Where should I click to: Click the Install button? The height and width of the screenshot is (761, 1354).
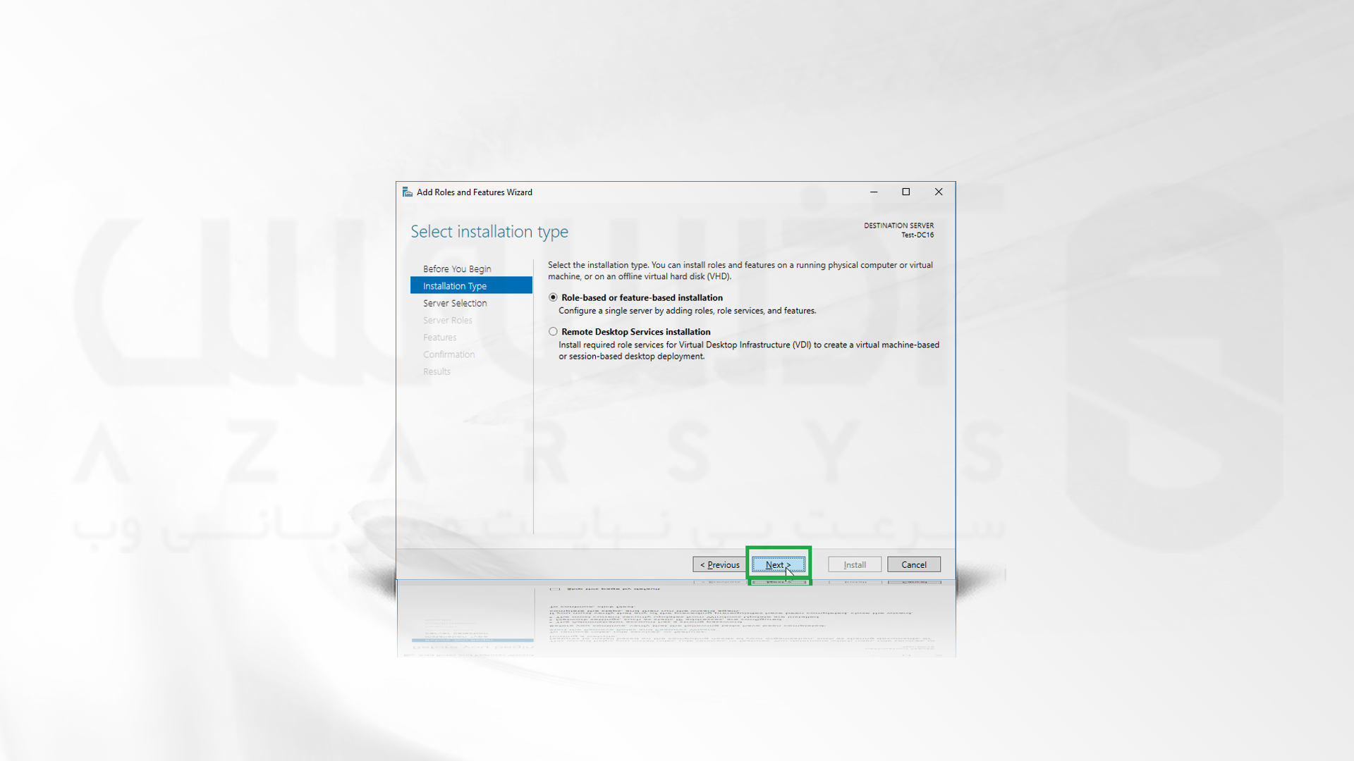854,564
